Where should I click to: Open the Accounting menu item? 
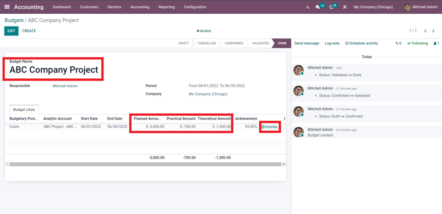(x=140, y=7)
